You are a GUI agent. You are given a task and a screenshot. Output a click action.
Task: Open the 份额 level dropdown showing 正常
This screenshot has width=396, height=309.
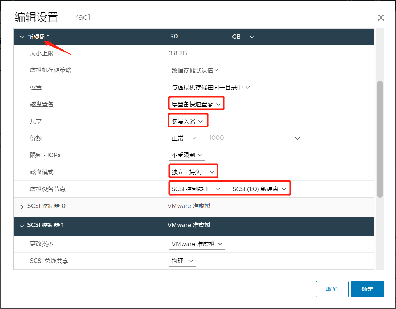(184, 138)
